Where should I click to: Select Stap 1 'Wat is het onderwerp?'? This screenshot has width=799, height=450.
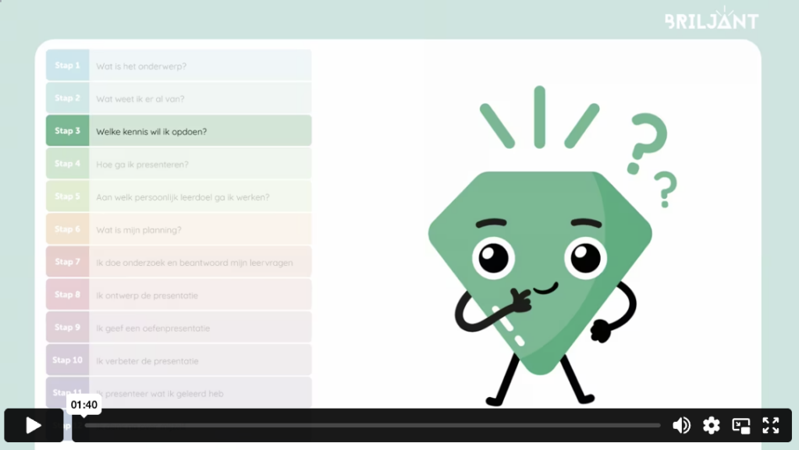(x=179, y=66)
